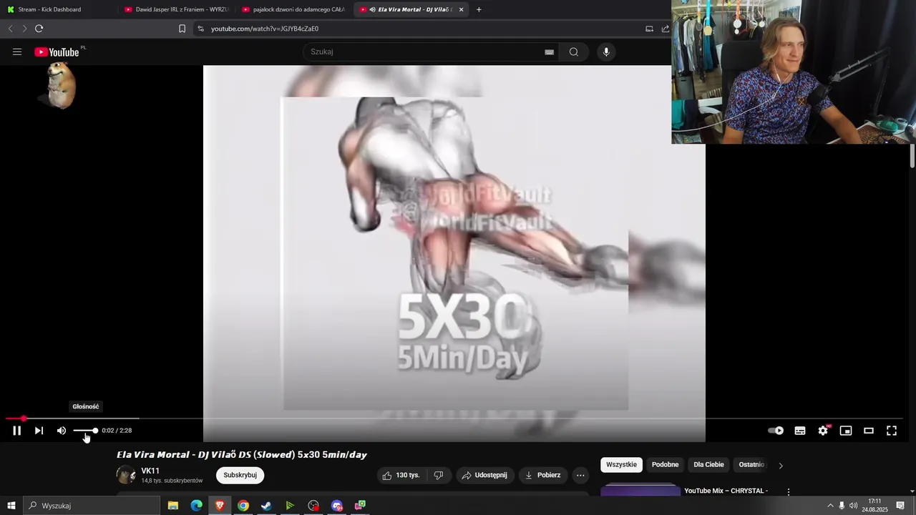Share the video via Udostępnij

tap(484, 475)
